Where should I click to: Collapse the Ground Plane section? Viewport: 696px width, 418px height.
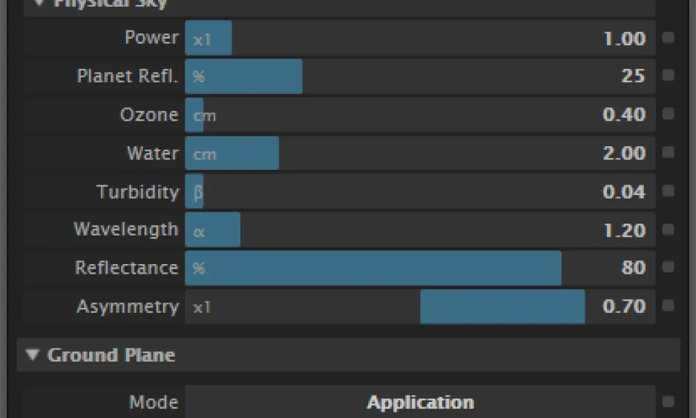point(32,355)
